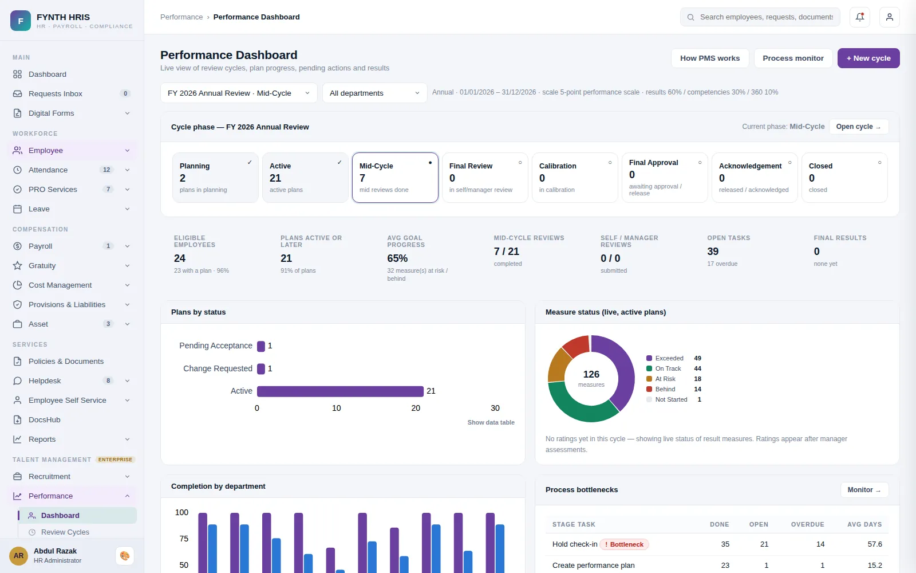Expand the Employee Self Service chevron
This screenshot has width=916, height=573.
pos(127,401)
